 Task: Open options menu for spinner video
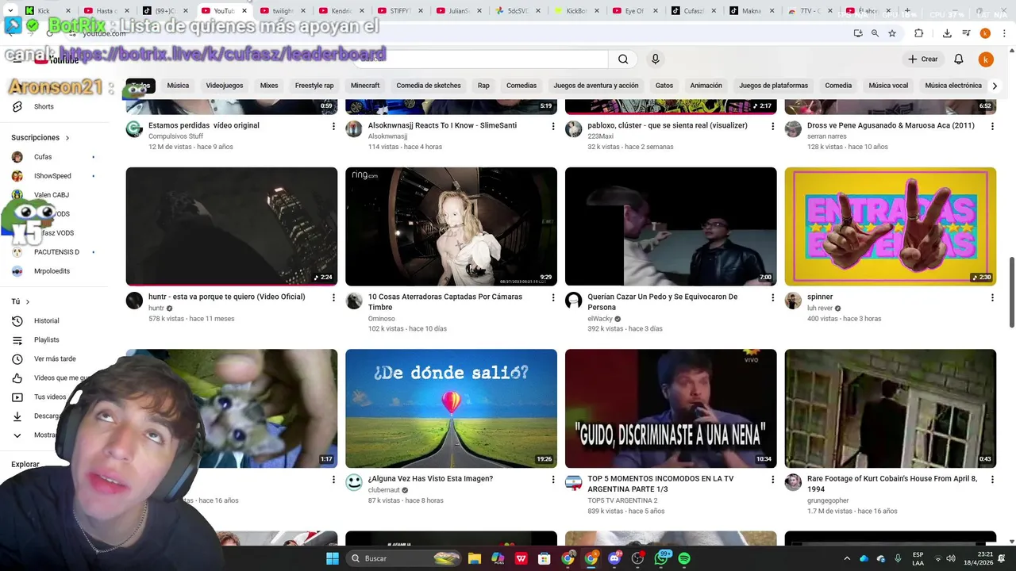(x=992, y=297)
